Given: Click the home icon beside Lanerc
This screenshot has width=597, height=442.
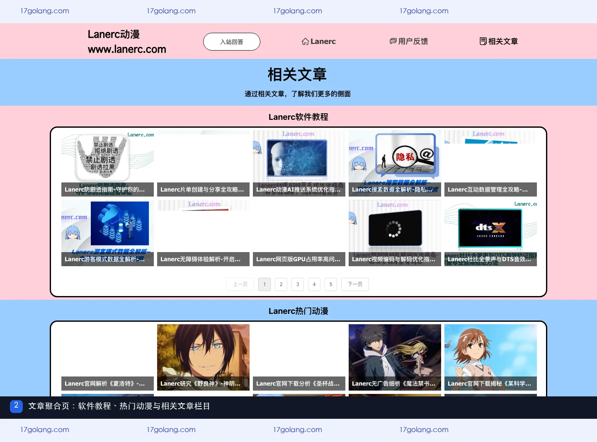Looking at the screenshot, I should (x=305, y=41).
